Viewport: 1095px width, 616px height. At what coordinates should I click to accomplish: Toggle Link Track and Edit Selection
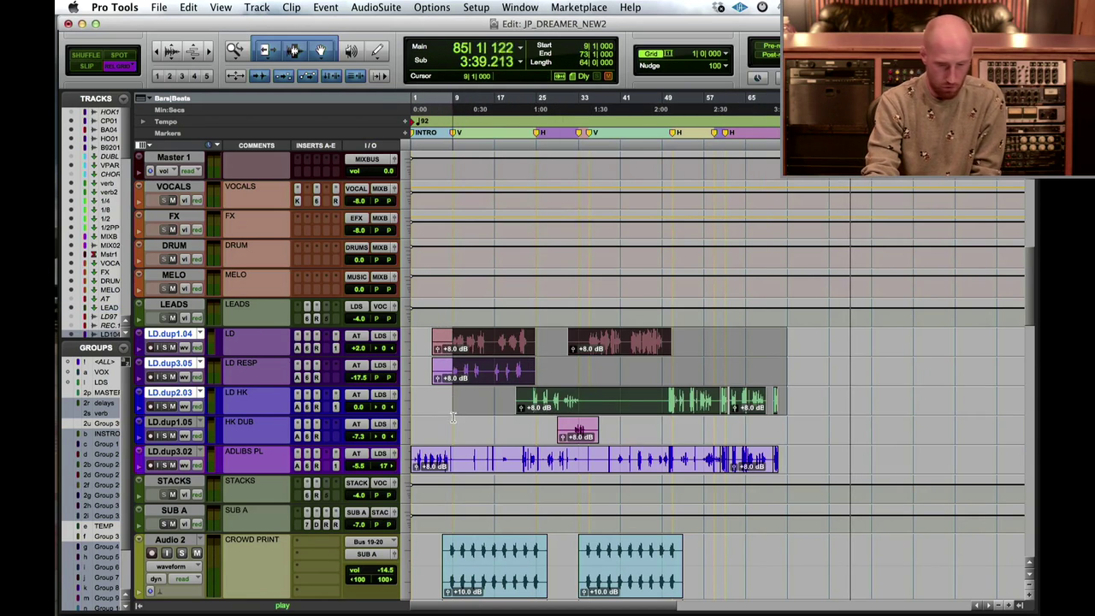point(355,76)
